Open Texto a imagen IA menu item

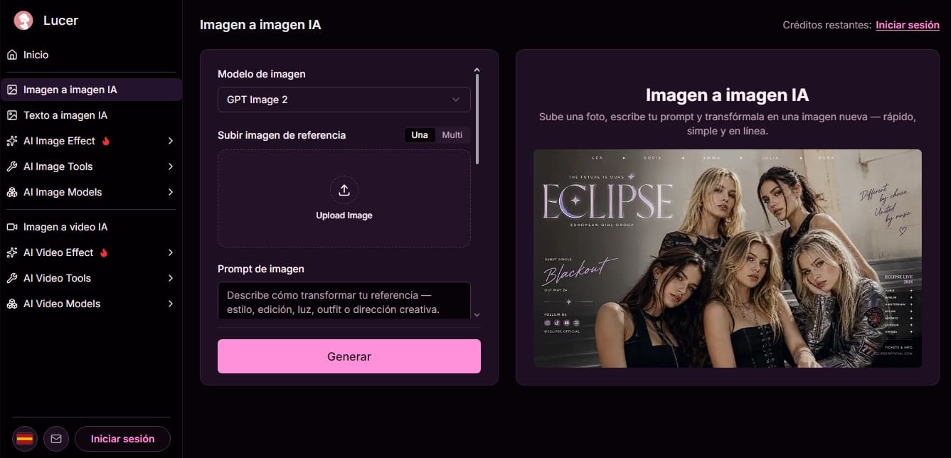tap(91, 115)
